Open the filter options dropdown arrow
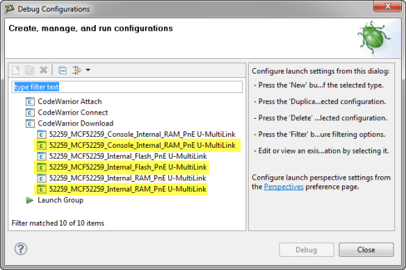Image resolution: width=406 pixels, height=270 pixels. pos(88,70)
